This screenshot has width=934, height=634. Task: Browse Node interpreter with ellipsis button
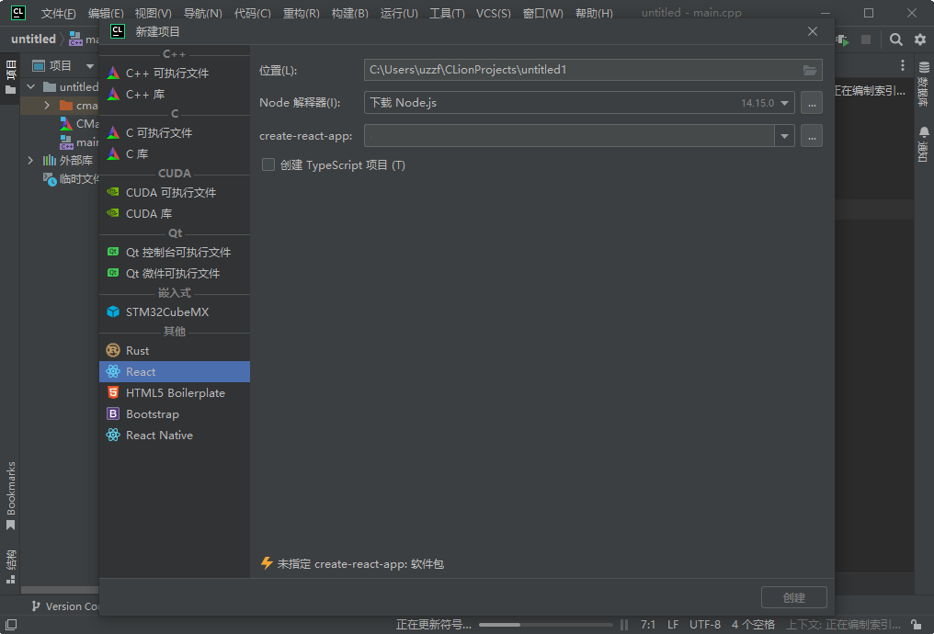[812, 103]
